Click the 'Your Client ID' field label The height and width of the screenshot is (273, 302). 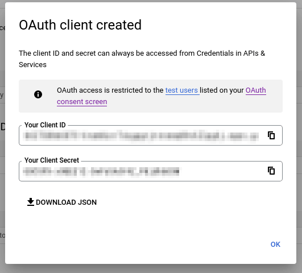45,125
